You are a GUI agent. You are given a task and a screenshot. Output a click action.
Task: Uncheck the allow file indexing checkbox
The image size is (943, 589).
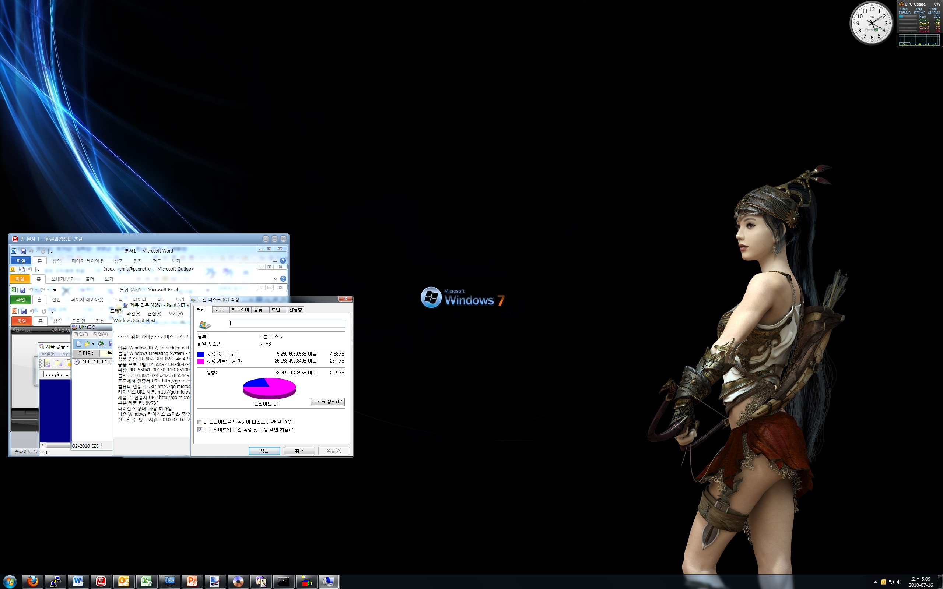point(200,430)
